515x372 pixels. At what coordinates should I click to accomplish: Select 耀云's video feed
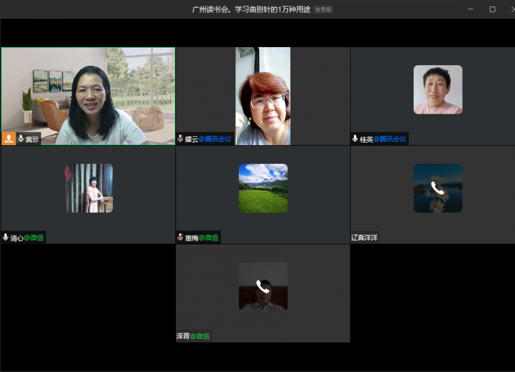pyautogui.click(x=263, y=95)
